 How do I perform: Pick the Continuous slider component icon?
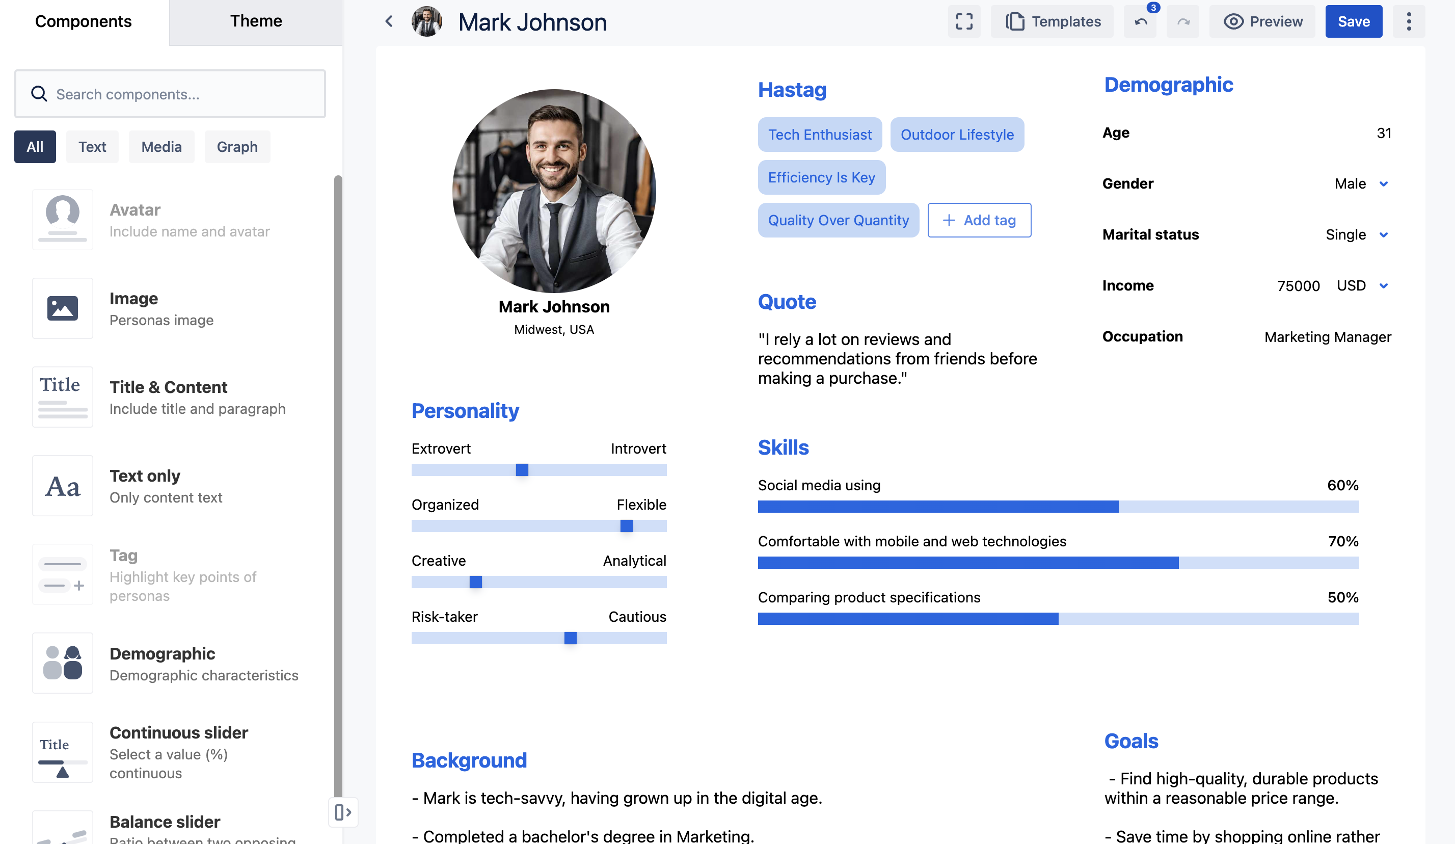coord(62,752)
